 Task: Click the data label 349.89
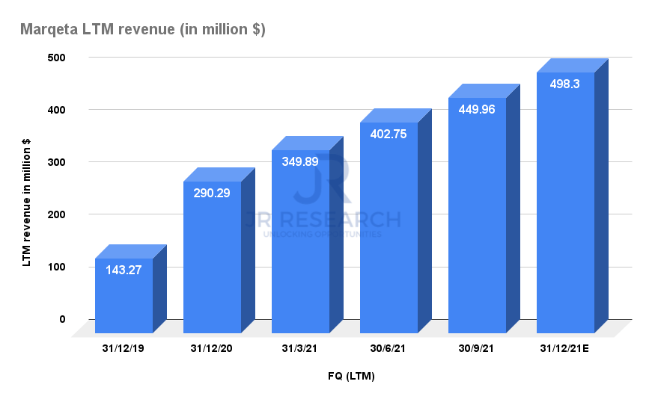[300, 161]
